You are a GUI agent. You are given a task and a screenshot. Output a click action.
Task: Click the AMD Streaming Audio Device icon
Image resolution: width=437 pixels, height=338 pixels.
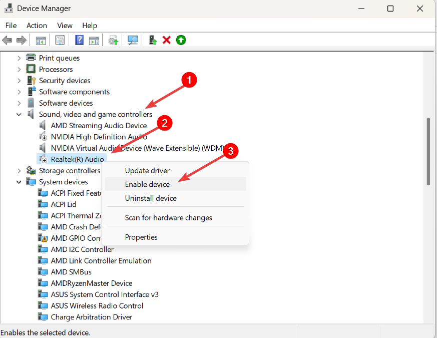(43, 126)
